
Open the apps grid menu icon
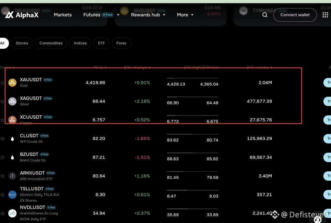pyautogui.click(x=325, y=15)
